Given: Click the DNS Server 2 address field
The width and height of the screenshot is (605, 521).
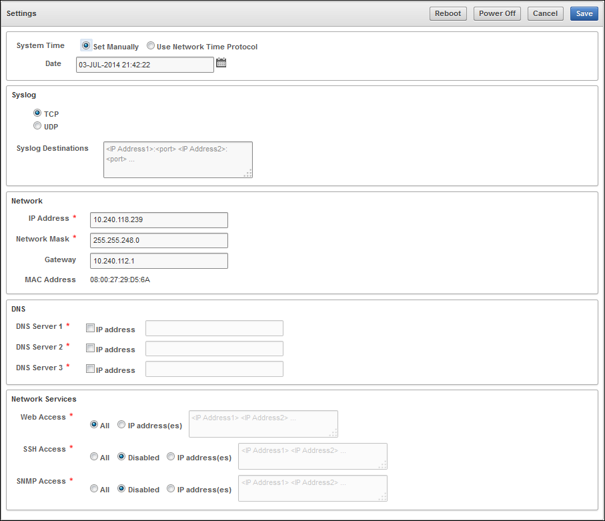Looking at the screenshot, I should [214, 348].
